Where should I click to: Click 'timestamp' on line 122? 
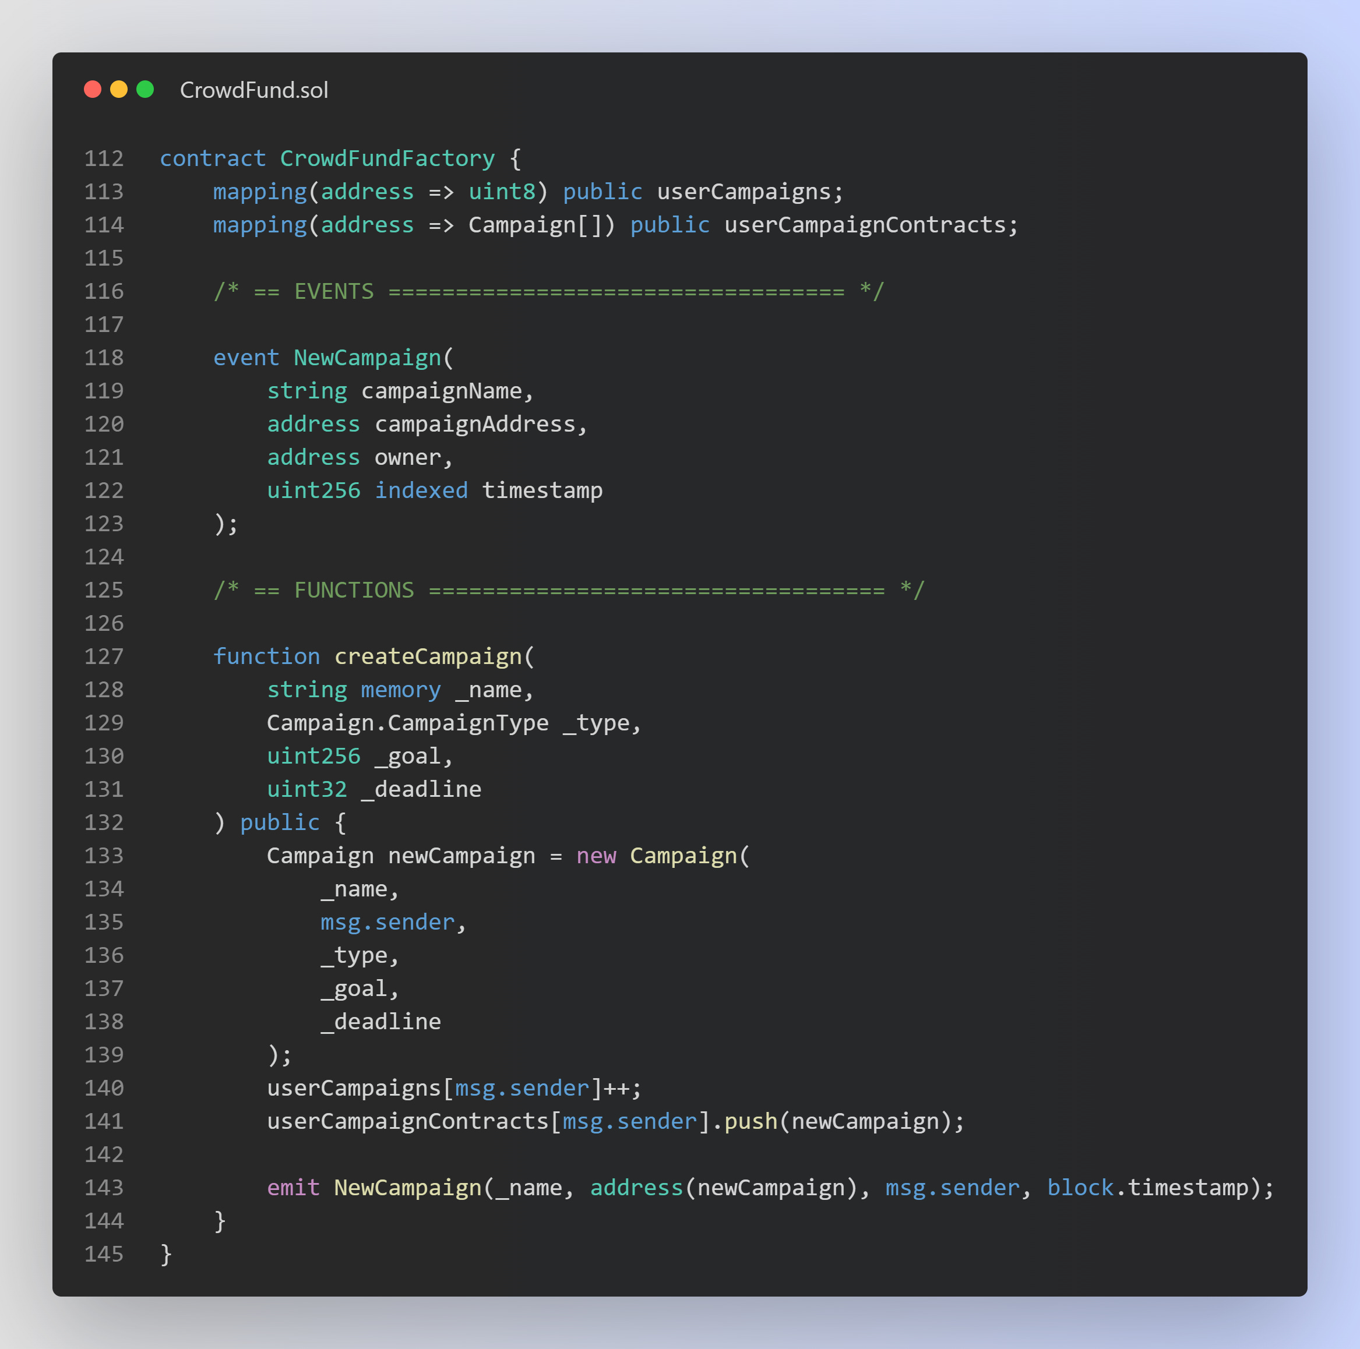542,490
